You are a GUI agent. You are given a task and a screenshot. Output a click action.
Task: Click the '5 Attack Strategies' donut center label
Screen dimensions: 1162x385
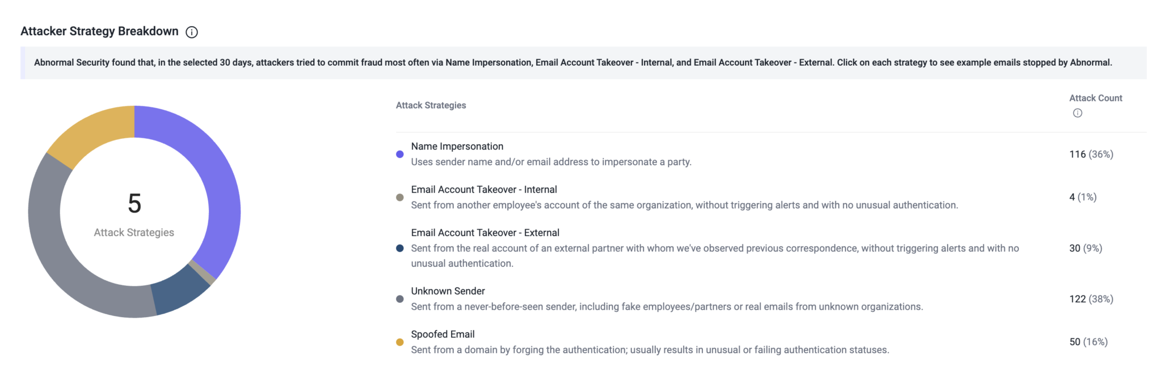click(x=134, y=215)
